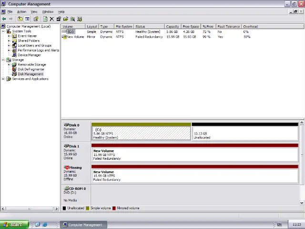Screen dimensions: 305x229
Task: Open the Action menu
Action: click(x=21, y=11)
